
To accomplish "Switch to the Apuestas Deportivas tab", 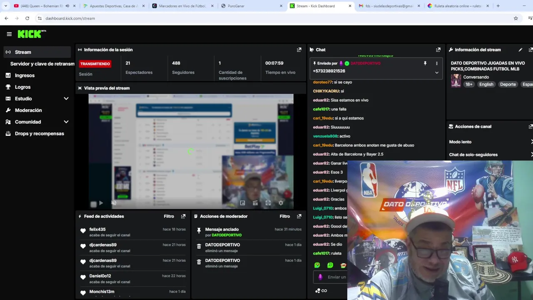I will click(x=113, y=6).
